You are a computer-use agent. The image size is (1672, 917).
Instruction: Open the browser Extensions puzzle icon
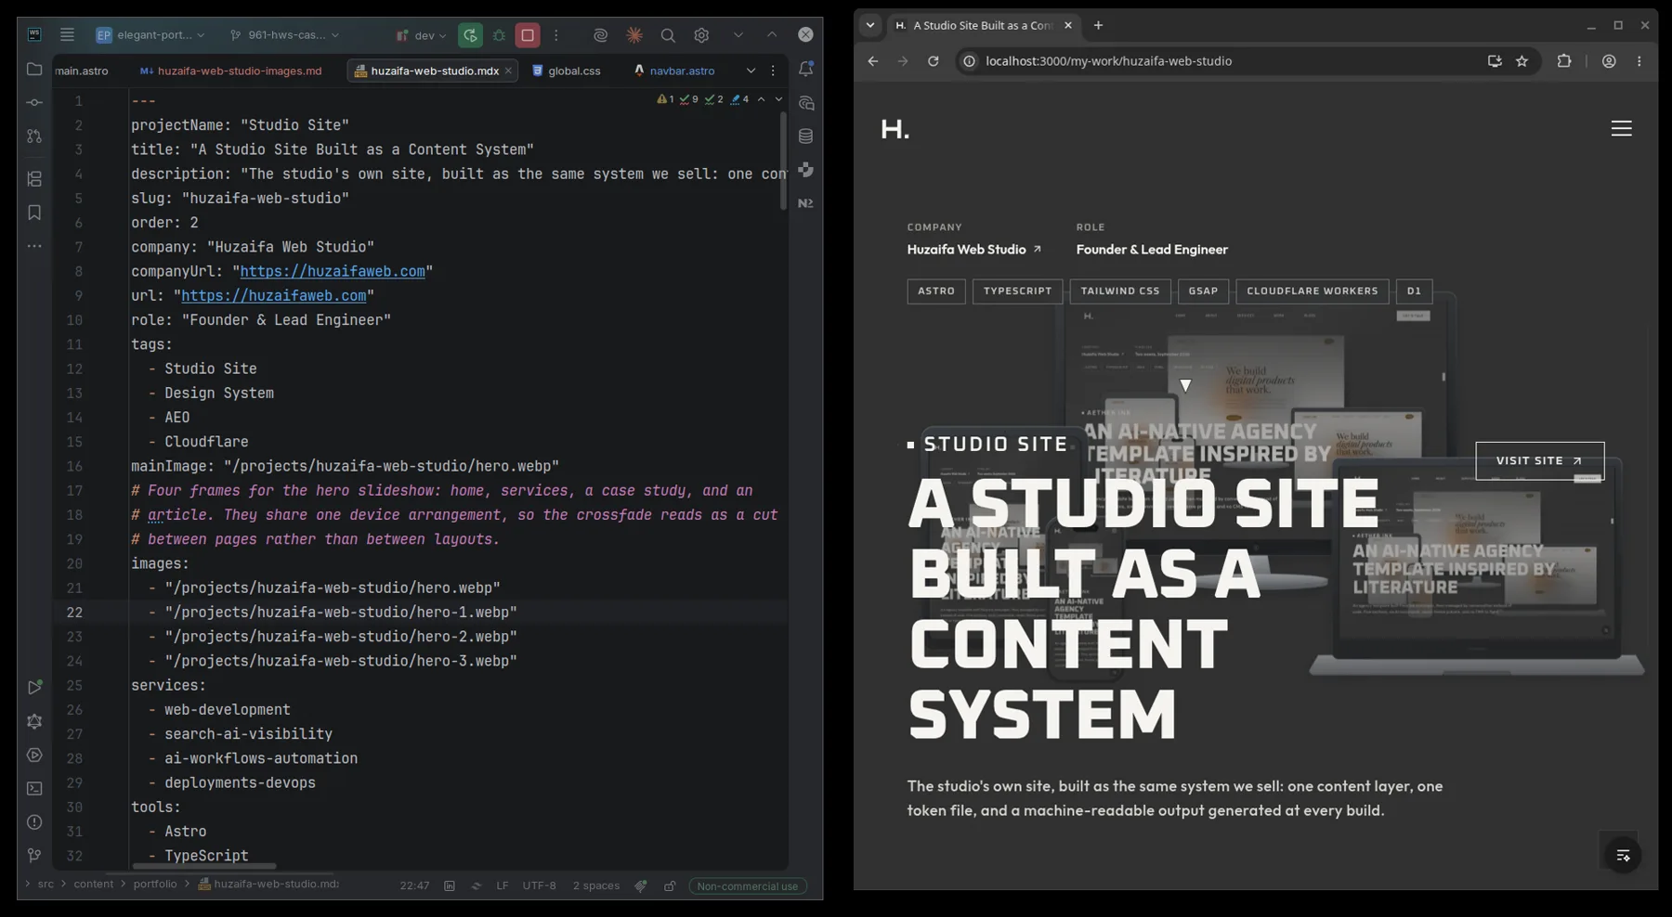(x=1564, y=61)
